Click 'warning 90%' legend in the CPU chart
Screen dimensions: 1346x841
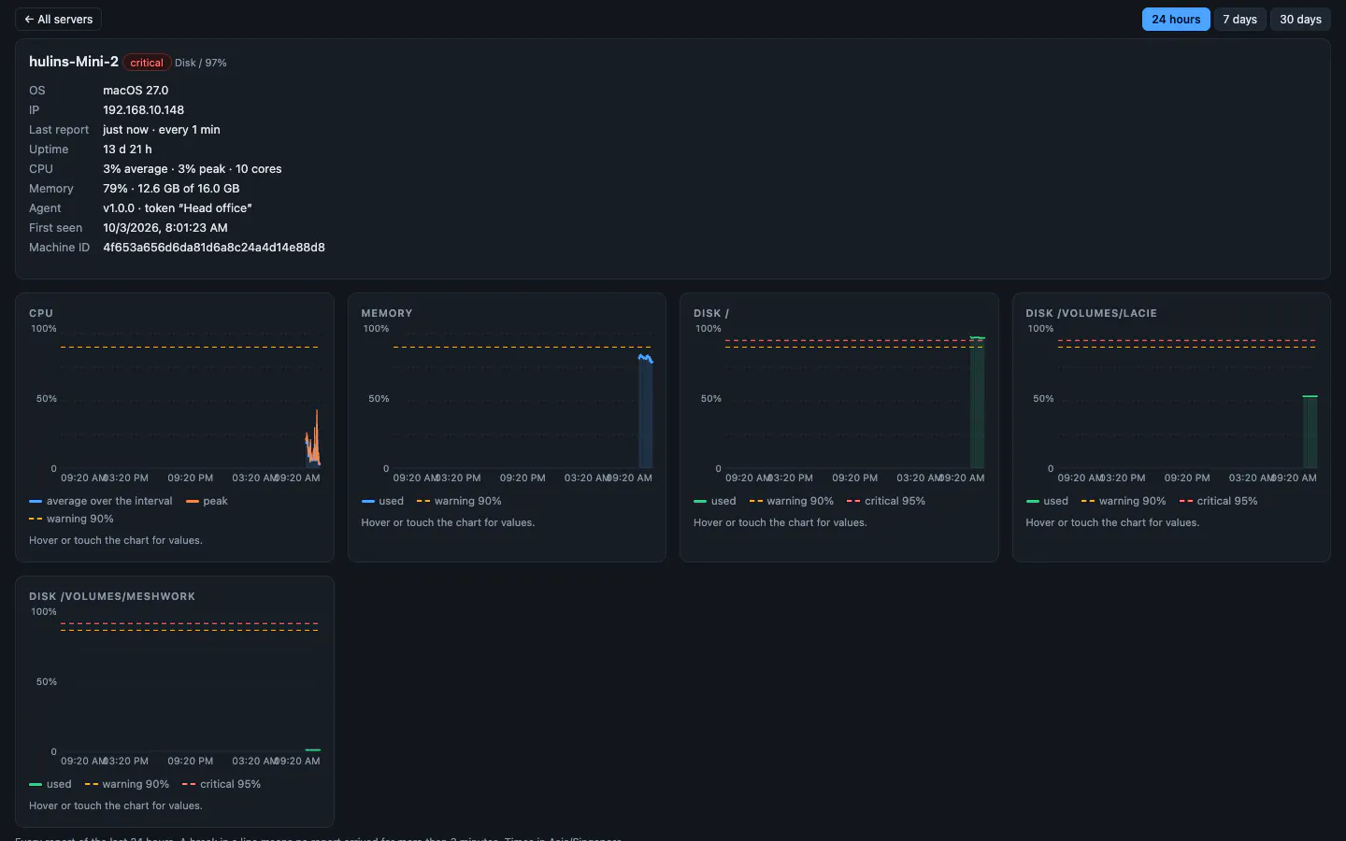71,519
